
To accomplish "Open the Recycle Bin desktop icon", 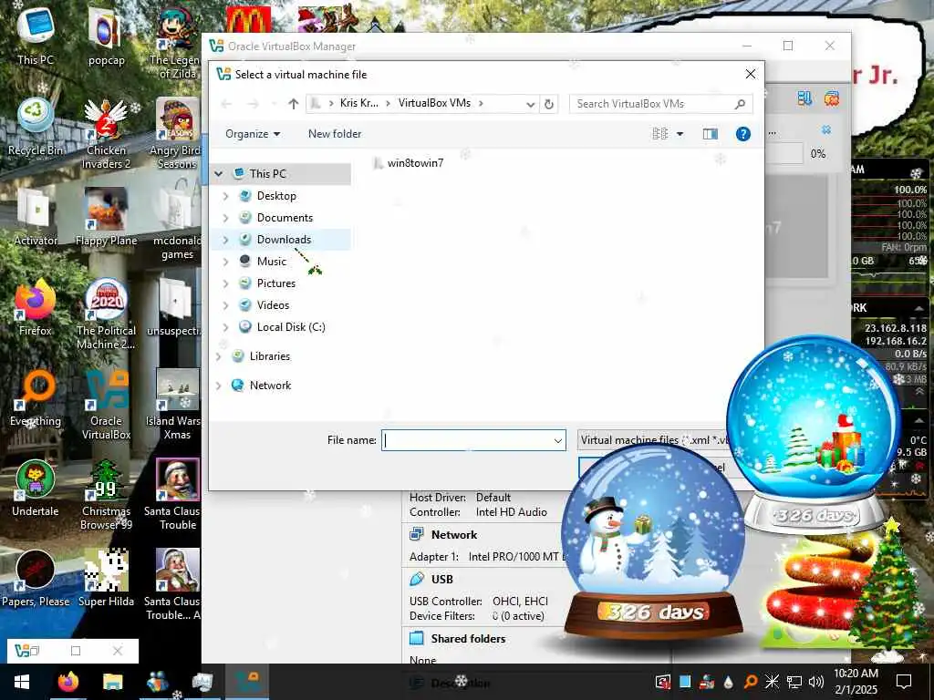I will click(x=36, y=126).
